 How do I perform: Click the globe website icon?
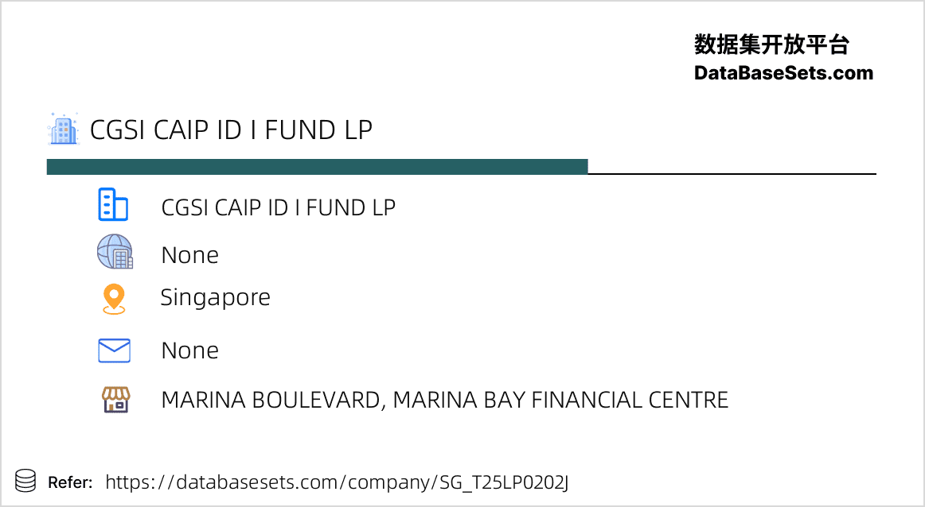(x=115, y=251)
